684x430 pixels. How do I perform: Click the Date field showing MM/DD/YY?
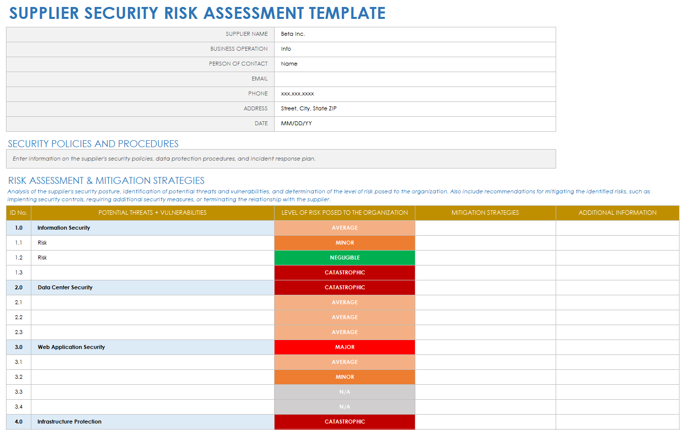pyautogui.click(x=414, y=124)
